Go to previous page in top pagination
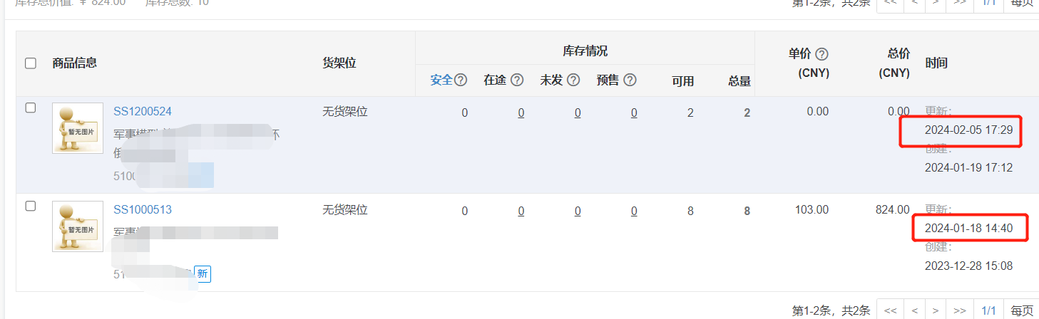 pyautogui.click(x=914, y=4)
